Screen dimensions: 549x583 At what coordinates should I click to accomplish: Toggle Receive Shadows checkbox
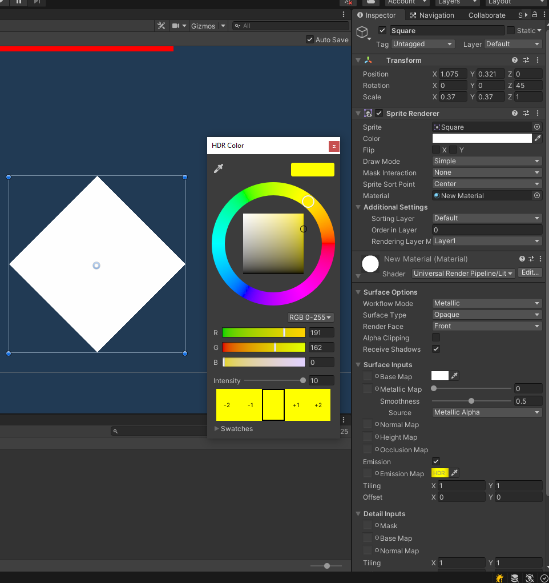[436, 349]
